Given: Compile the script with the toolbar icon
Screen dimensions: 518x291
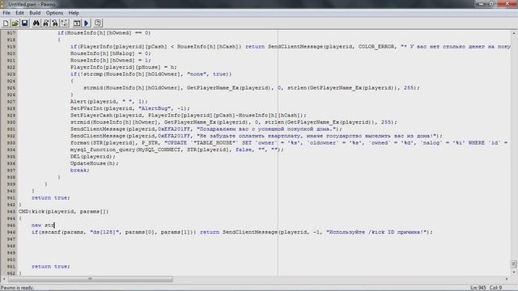Looking at the screenshot, I should point(77,23).
